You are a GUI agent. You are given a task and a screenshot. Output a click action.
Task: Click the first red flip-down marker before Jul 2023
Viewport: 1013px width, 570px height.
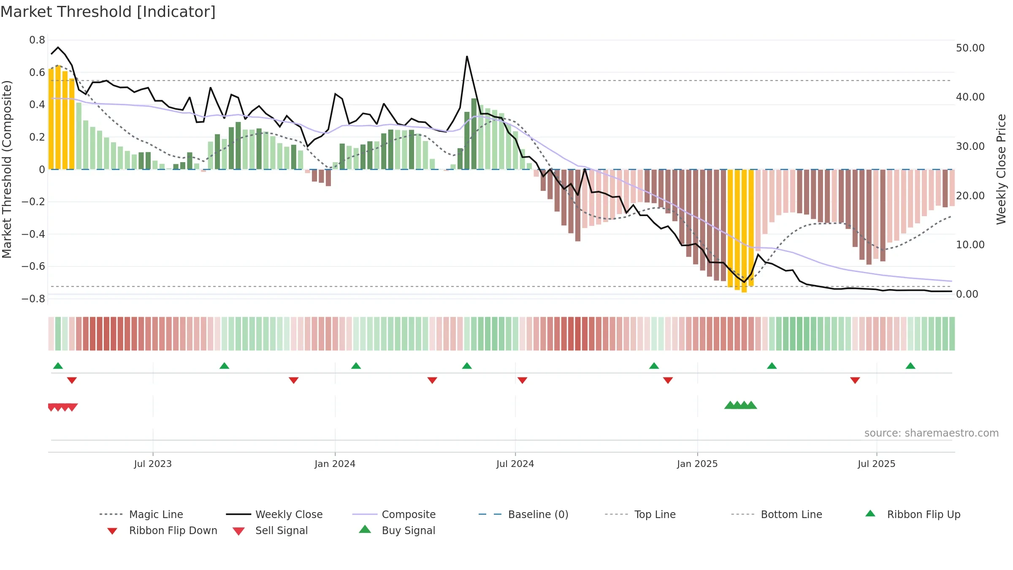tap(72, 380)
